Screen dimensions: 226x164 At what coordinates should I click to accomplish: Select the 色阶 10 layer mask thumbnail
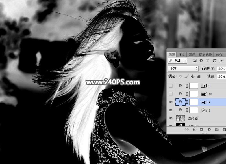click(194, 94)
